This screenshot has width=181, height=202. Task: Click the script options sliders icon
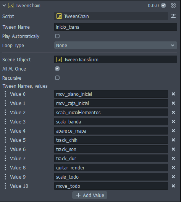(173, 16)
